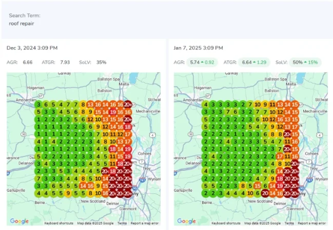The image size is (333, 230).
Task: Click Report a map error on Jan 7 map
Action: (x=312, y=223)
